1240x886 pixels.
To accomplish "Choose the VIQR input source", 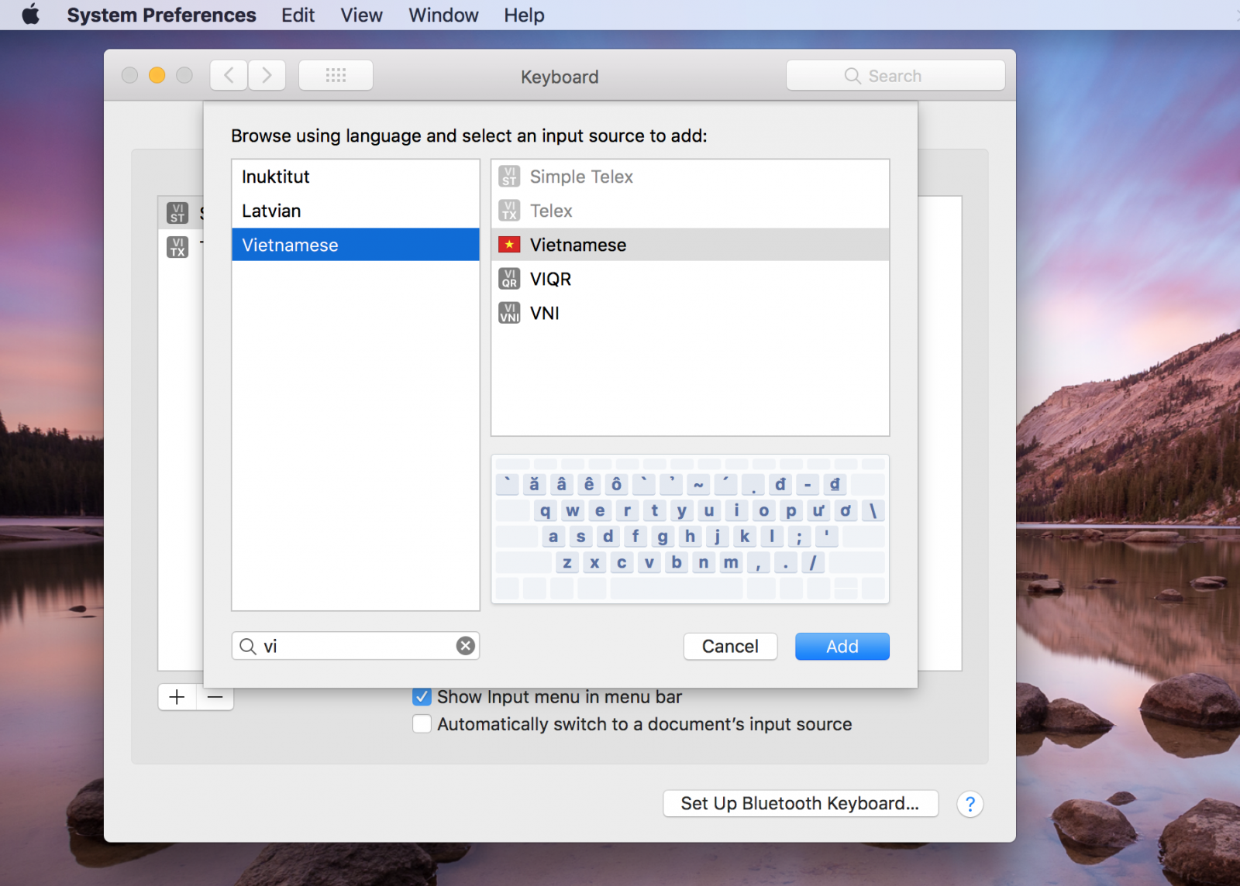I will coord(690,279).
